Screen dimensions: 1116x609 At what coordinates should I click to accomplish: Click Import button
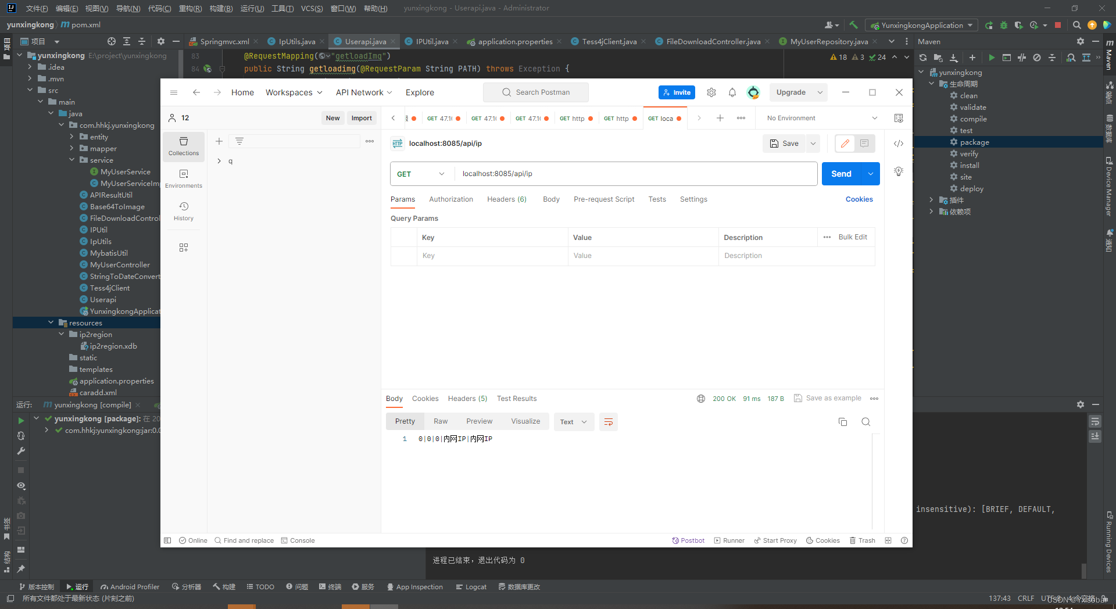click(362, 118)
